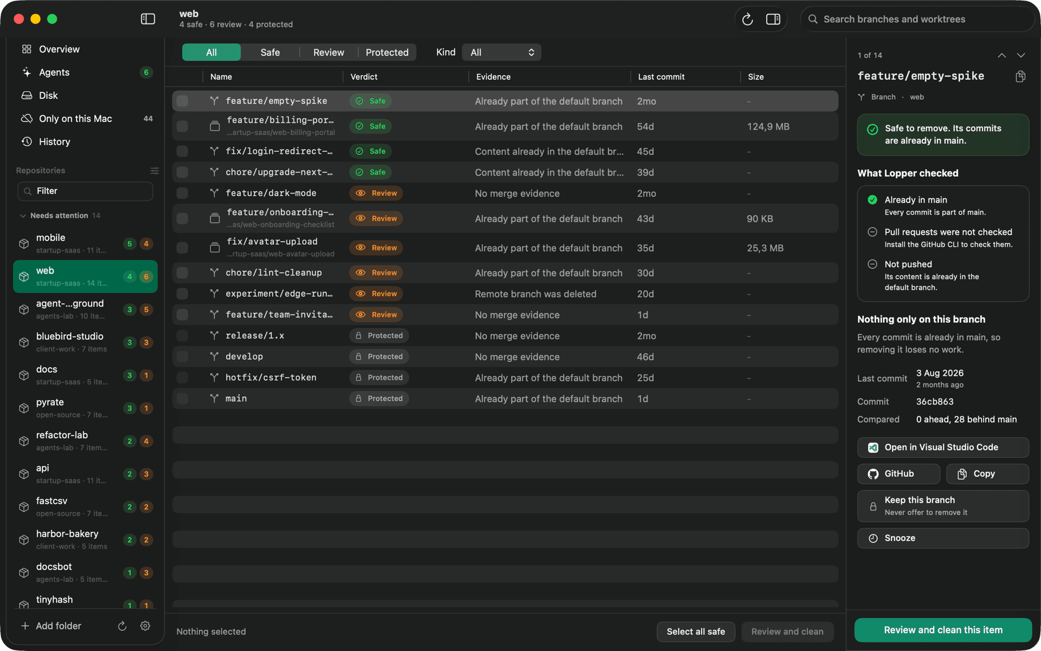The width and height of the screenshot is (1041, 651).
Task: Select the bluebird-studio repository
Action: pos(85,342)
